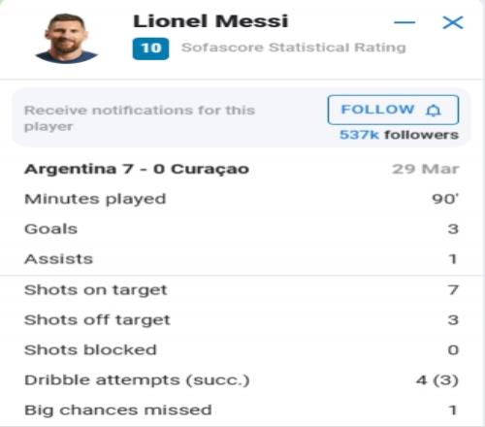Screen dimensions: 485x427
Task: Close the Lionel Messi player panel
Action: click(x=453, y=22)
